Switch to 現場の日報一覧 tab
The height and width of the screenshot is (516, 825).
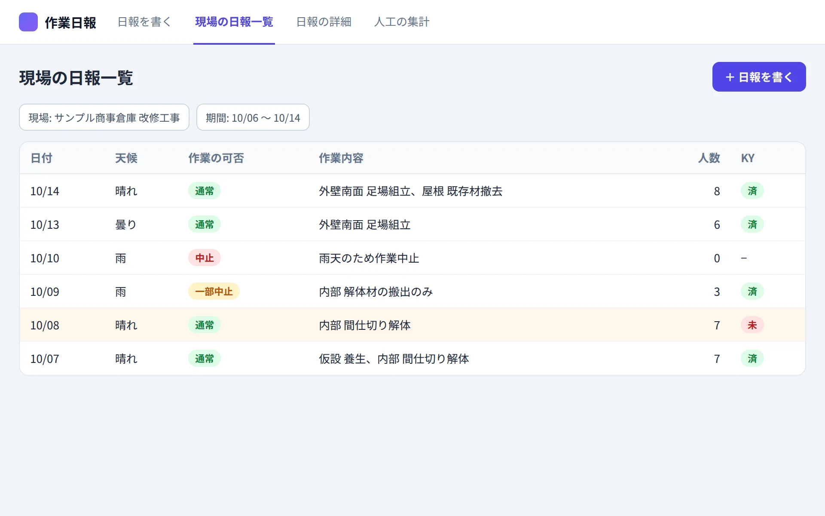[234, 22]
